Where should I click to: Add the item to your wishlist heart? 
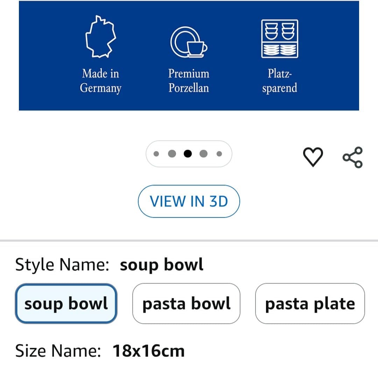click(313, 157)
